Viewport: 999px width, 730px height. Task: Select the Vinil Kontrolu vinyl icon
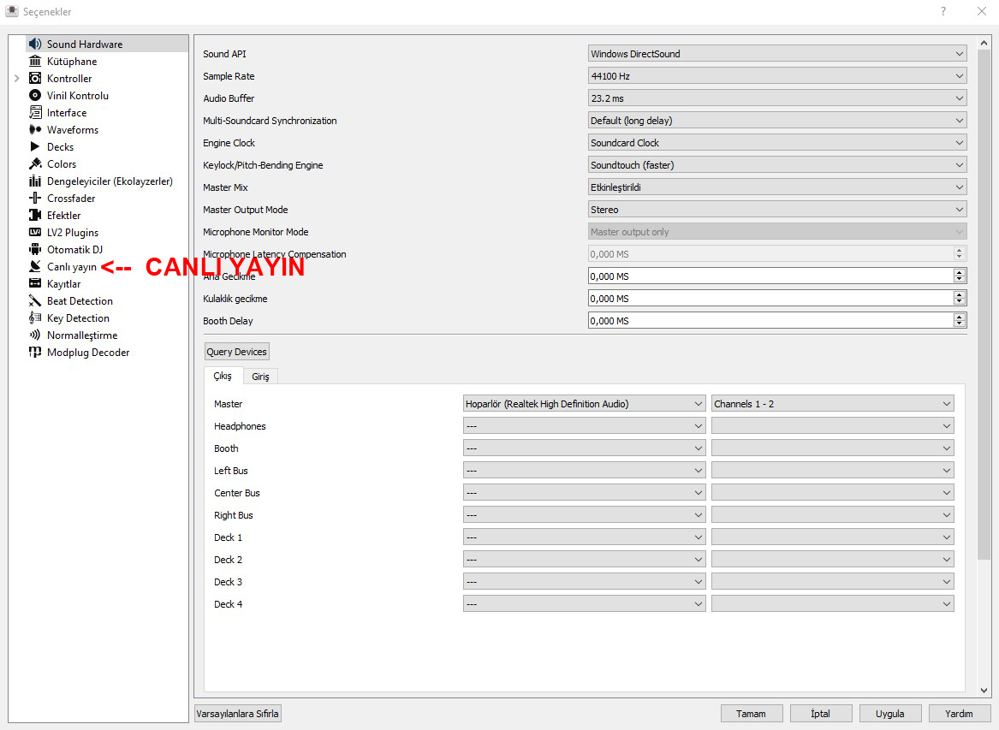point(35,95)
